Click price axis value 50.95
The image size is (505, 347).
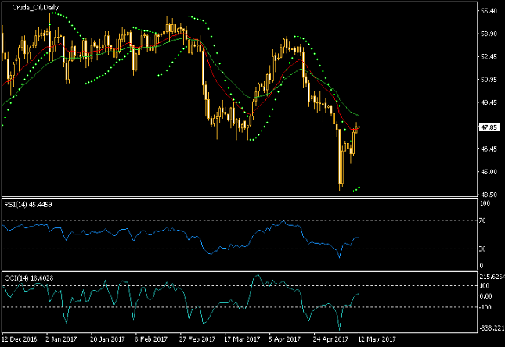click(489, 80)
